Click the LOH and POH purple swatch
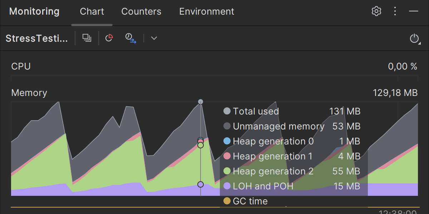Screen dimensions: 429x214 click(227, 186)
